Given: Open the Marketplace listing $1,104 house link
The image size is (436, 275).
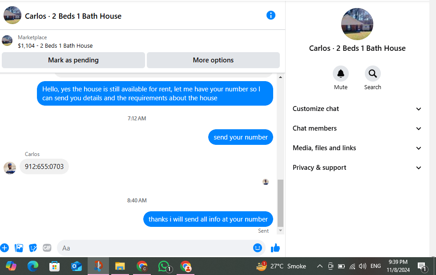Looking at the screenshot, I should point(55,46).
